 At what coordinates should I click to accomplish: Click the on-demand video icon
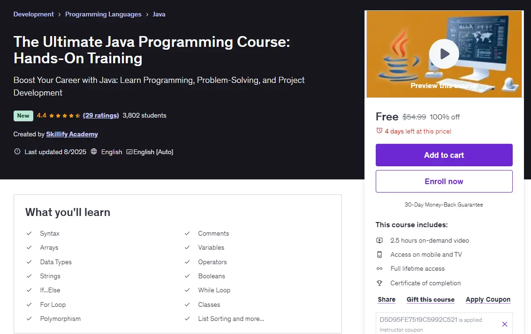[379, 240]
